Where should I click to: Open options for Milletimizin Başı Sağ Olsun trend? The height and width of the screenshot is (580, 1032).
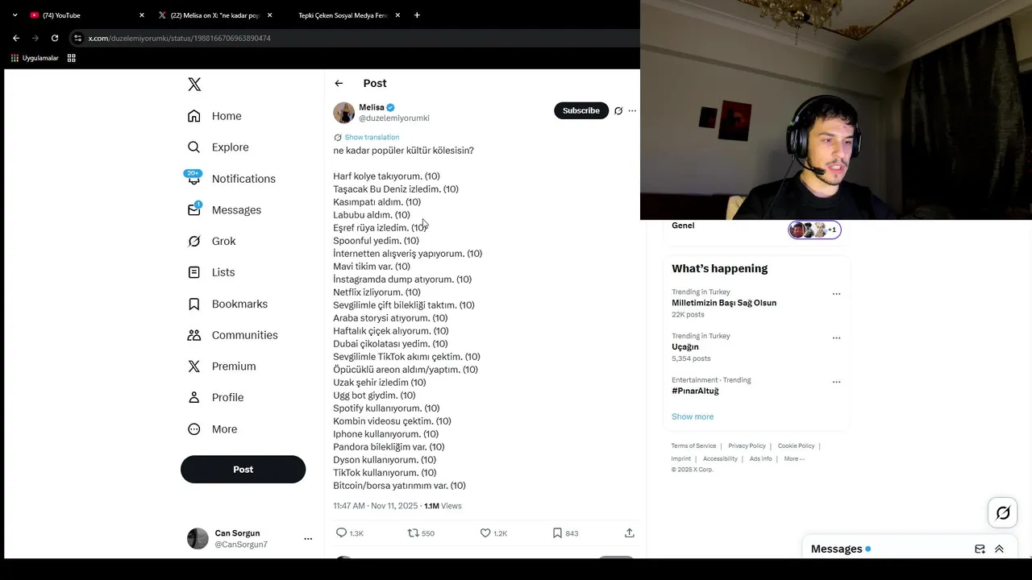point(836,294)
